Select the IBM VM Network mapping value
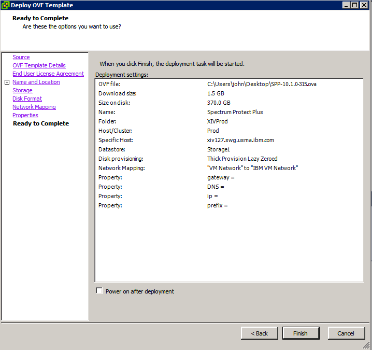The height and width of the screenshot is (350, 372). click(x=252, y=168)
